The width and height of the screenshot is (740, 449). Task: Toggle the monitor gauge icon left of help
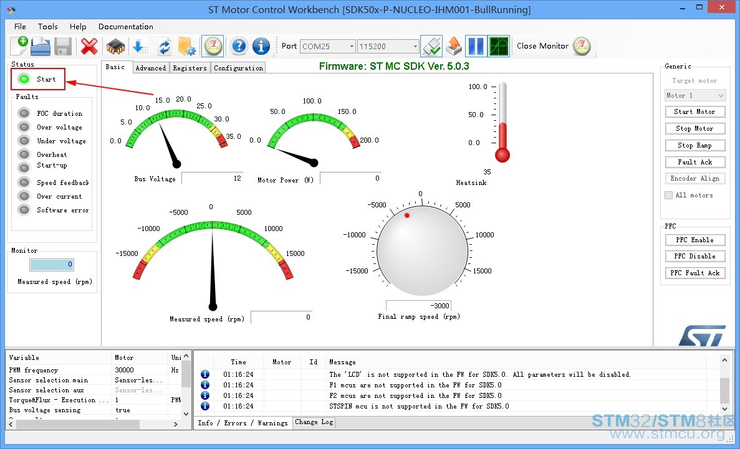pyautogui.click(x=213, y=46)
